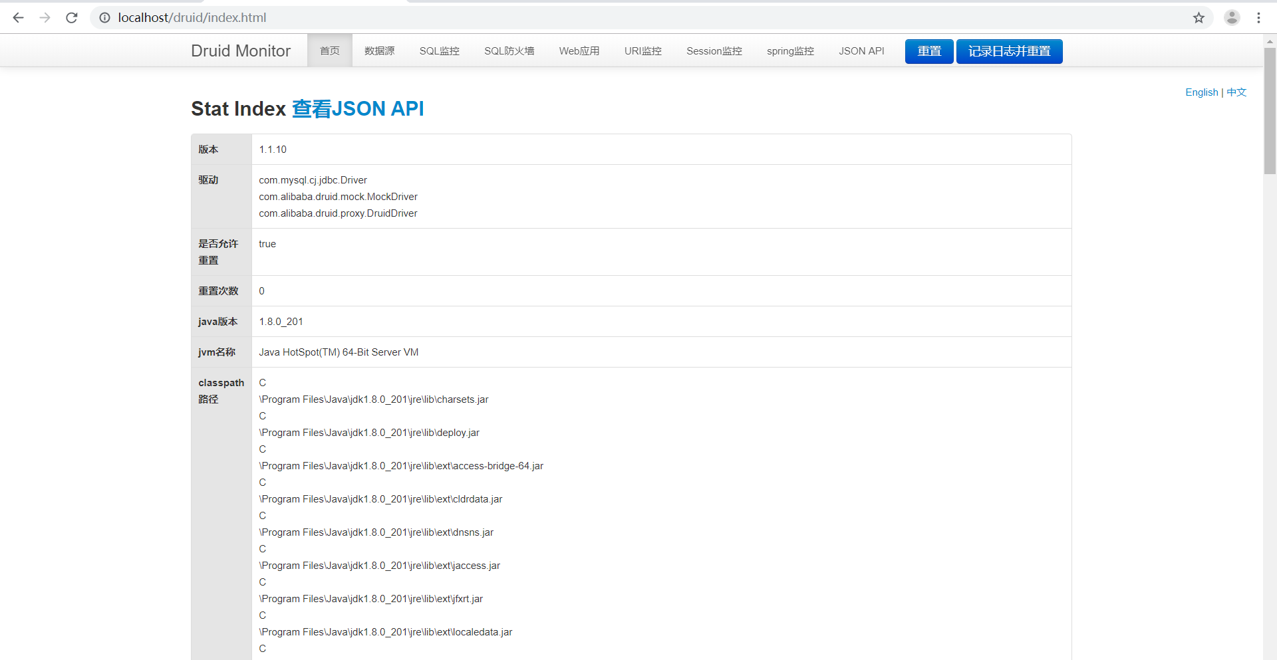Switch language to English

click(1202, 92)
